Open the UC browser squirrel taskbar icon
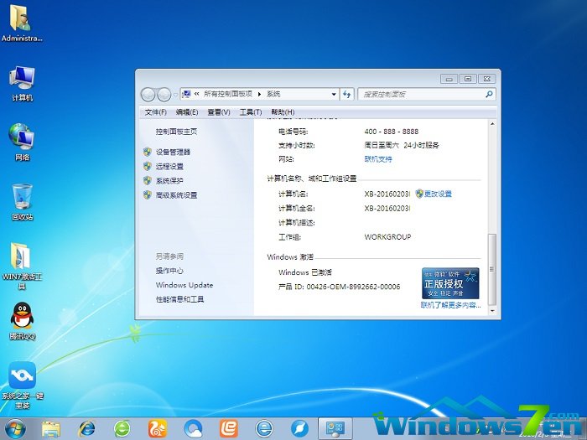The height and width of the screenshot is (440, 587). click(158, 429)
